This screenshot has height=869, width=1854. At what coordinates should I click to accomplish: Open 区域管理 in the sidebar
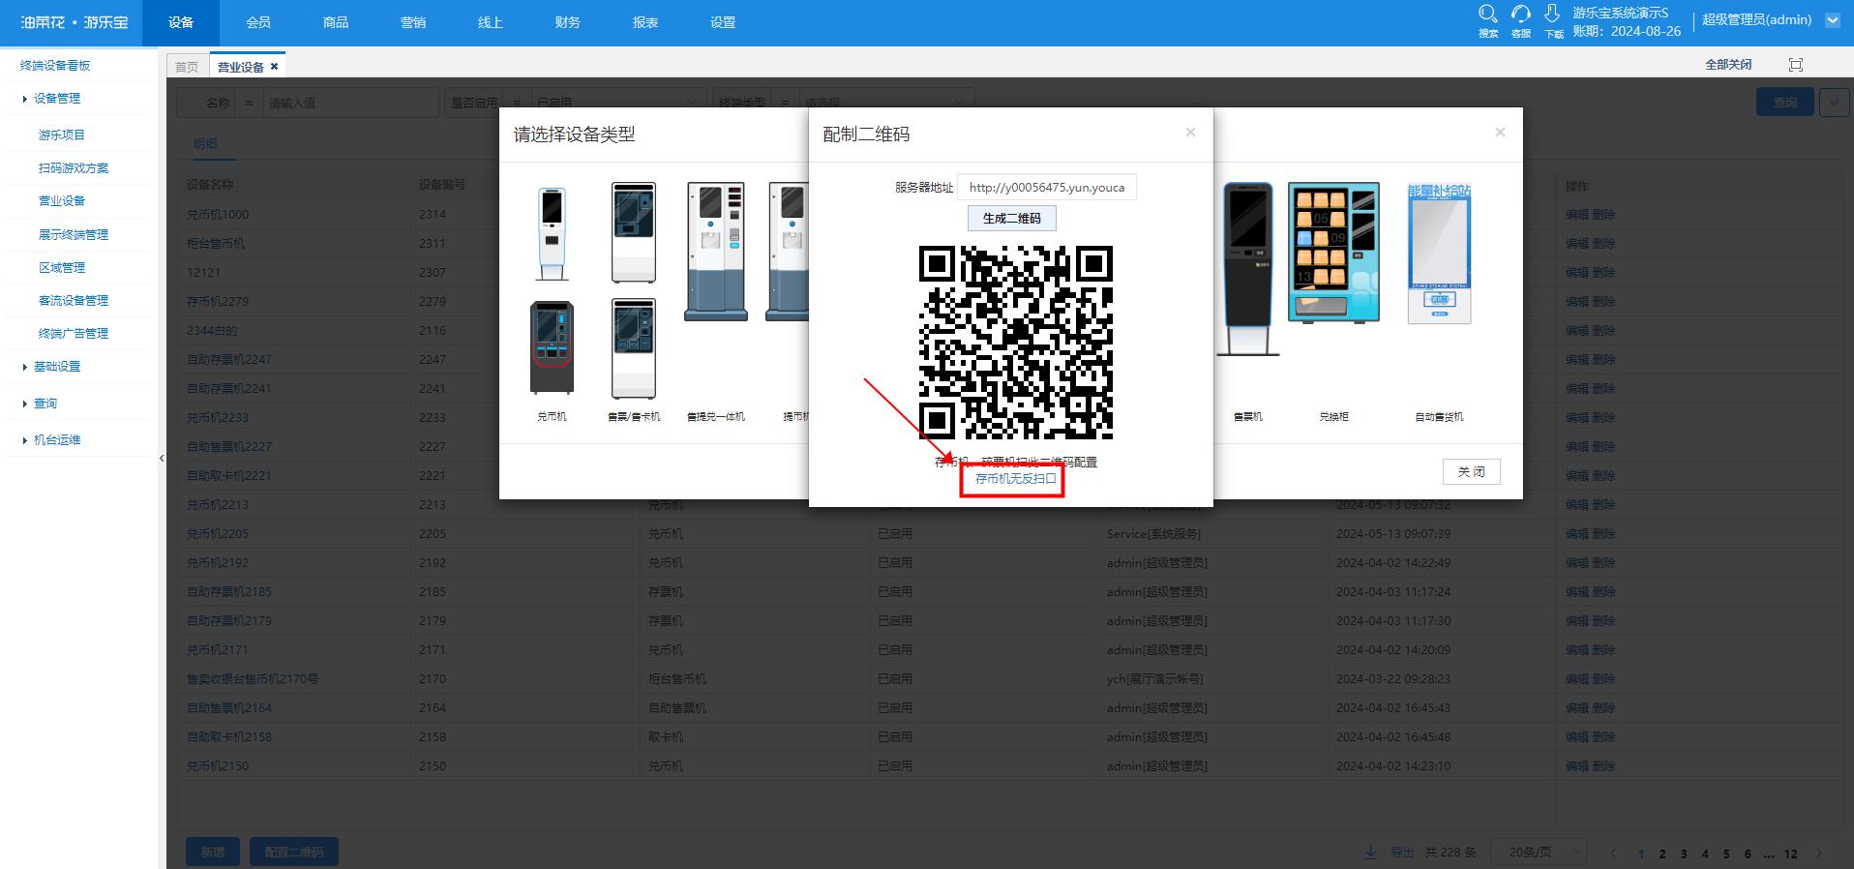pos(62,268)
